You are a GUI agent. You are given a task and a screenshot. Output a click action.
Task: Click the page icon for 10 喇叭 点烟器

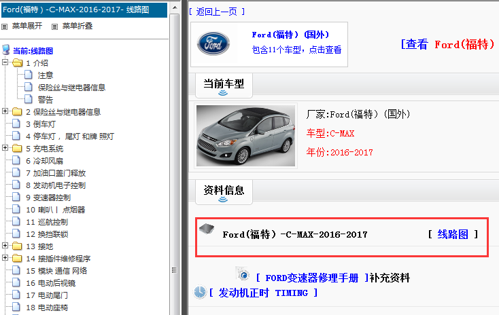coord(16,210)
